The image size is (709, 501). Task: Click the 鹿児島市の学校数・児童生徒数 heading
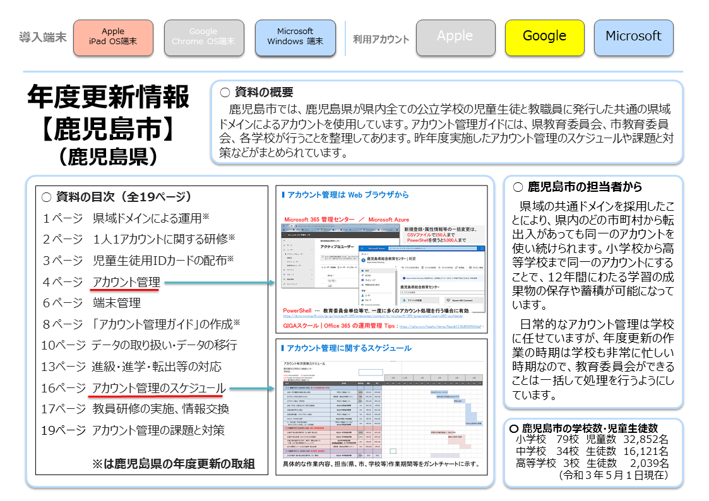(x=590, y=428)
